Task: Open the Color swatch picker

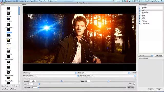Action: point(134,84)
